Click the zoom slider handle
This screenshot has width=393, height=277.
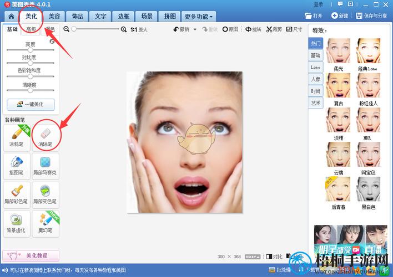pos(74,29)
